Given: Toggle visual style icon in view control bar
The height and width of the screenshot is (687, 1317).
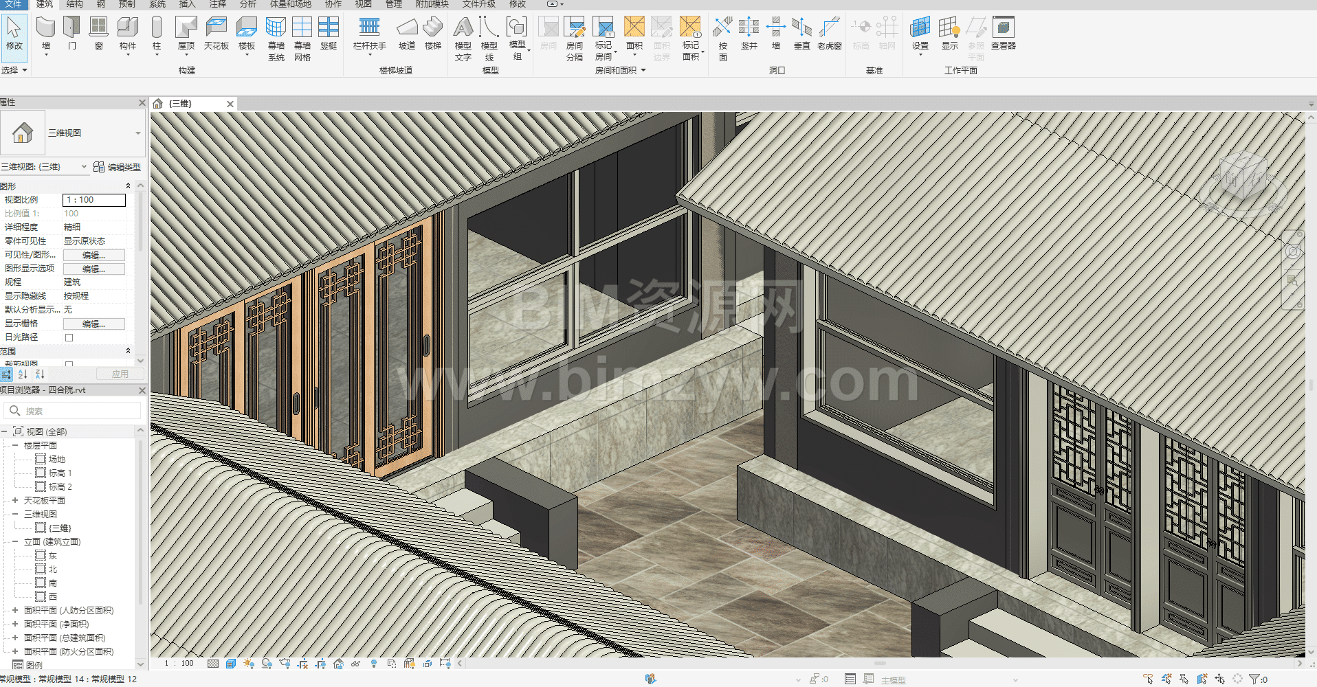Looking at the screenshot, I should pyautogui.click(x=231, y=664).
